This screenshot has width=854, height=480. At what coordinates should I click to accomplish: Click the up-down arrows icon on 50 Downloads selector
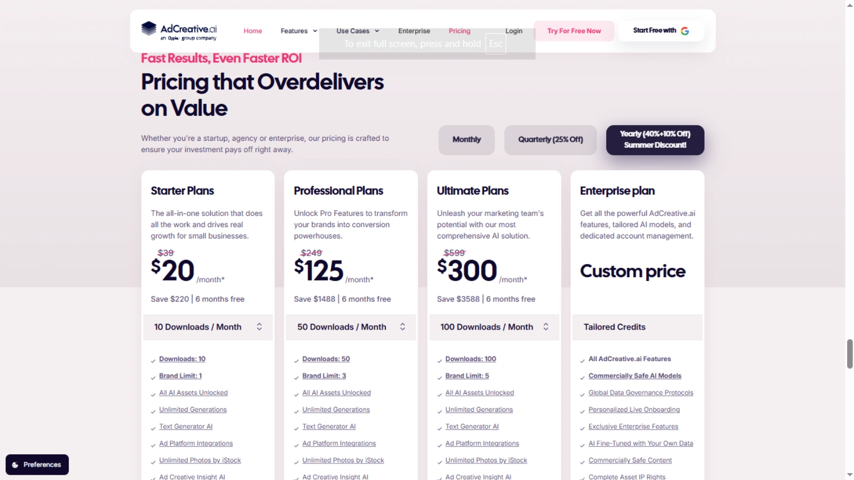tap(402, 327)
